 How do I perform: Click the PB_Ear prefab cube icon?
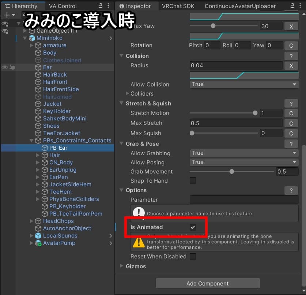(45, 148)
